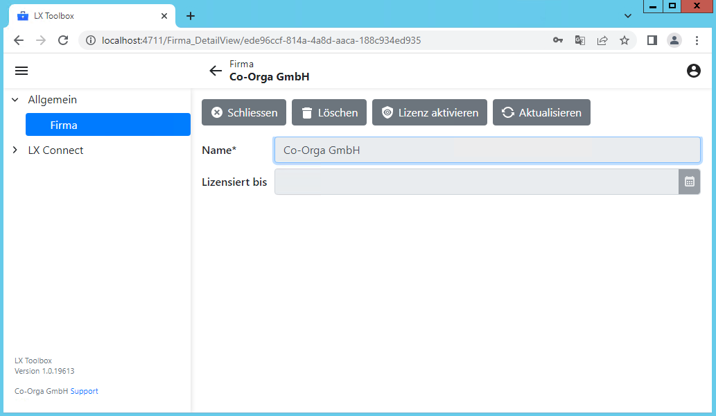Click the Löschen button
Viewport: 716px width, 416px height.
pyautogui.click(x=329, y=112)
